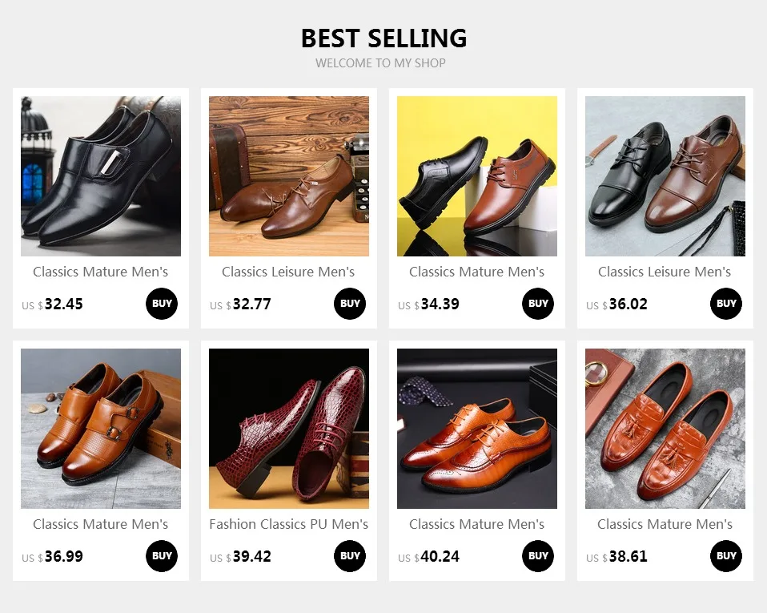Screen dimensions: 767x613
Task: Open the brown double monk-strap photo
Action: click(x=101, y=429)
